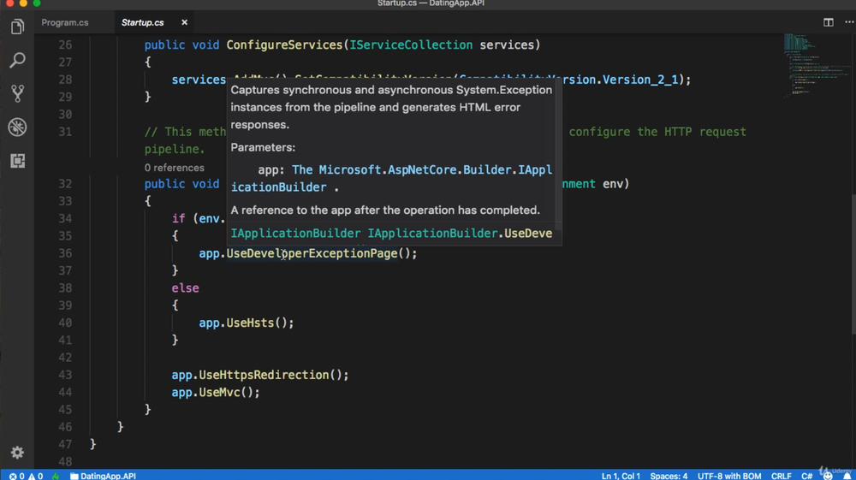Click the OmniSharp flame icon in status bar
This screenshot has height=480, width=856.
click(56, 476)
